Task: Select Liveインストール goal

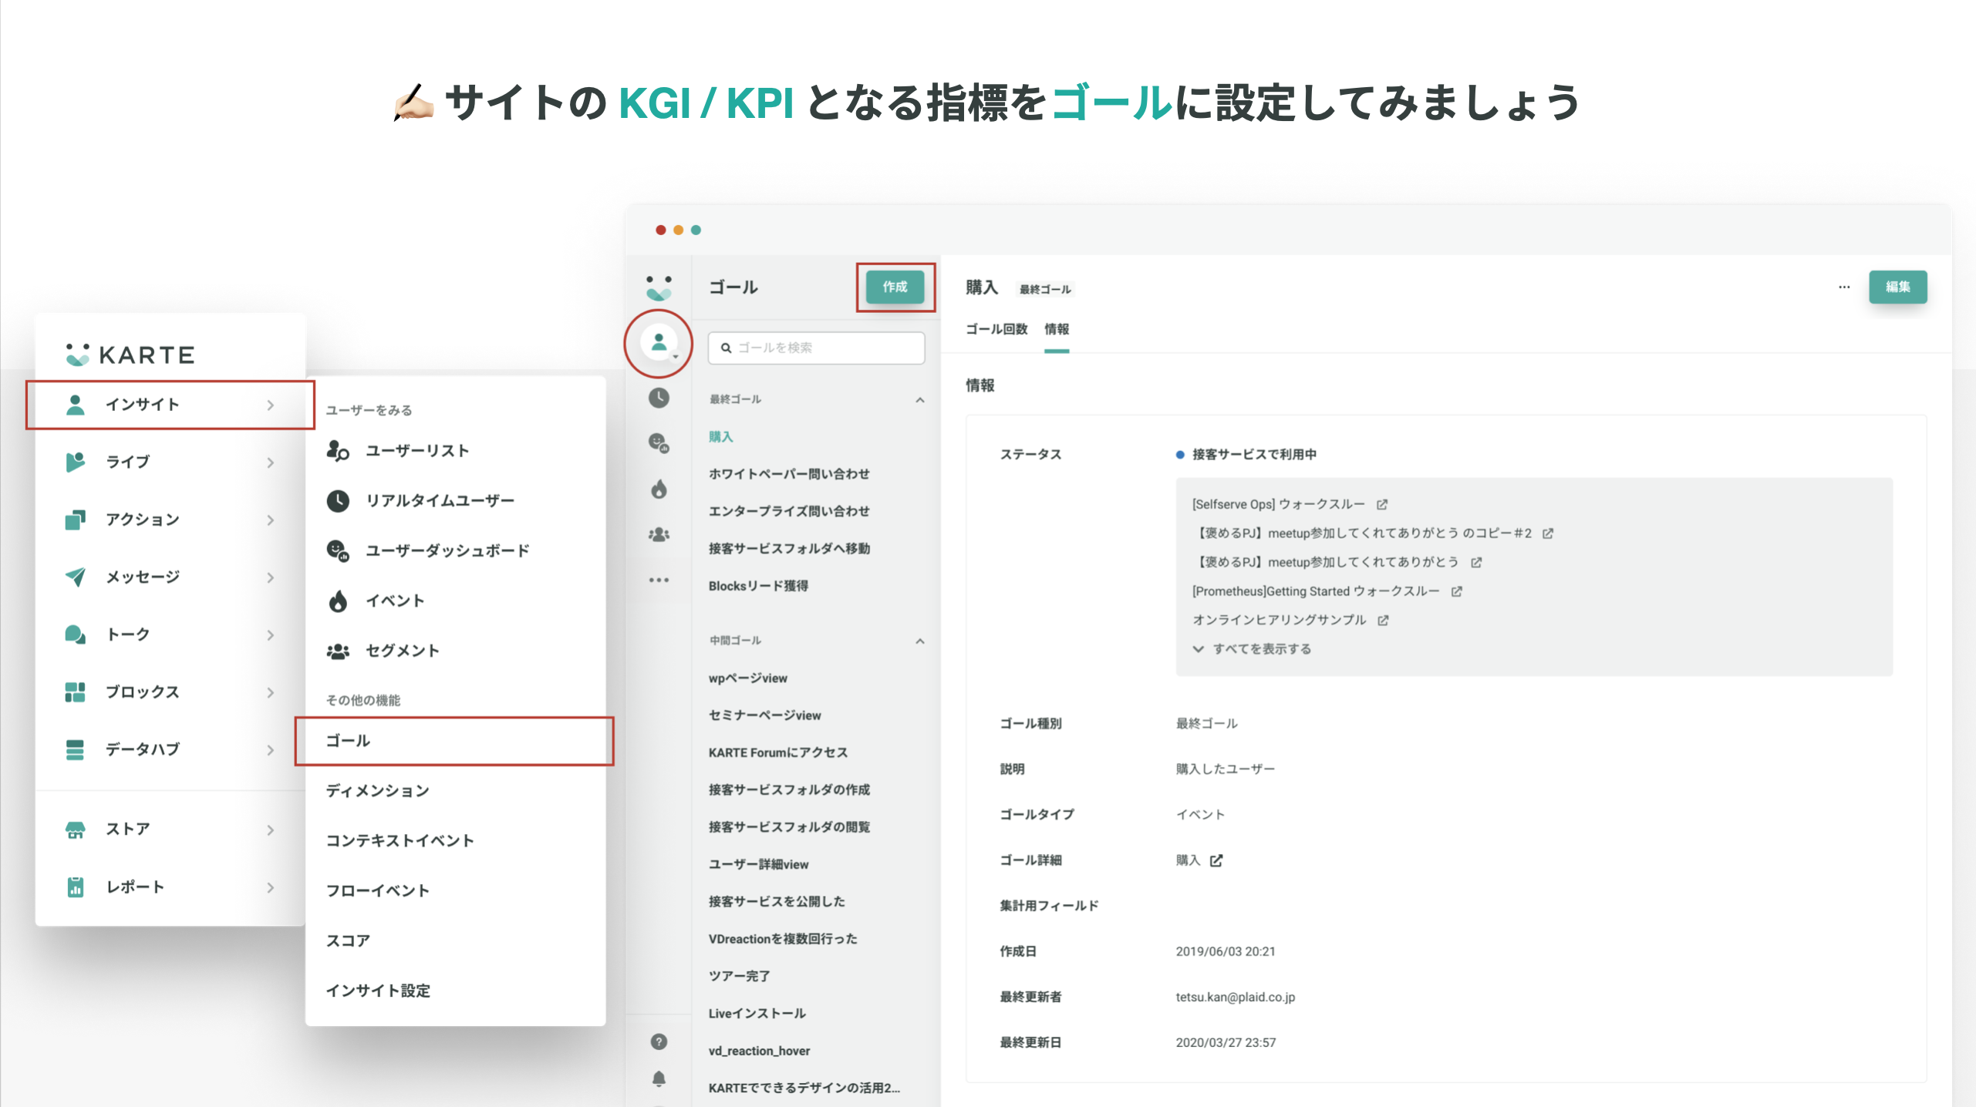Action: [x=757, y=1013]
